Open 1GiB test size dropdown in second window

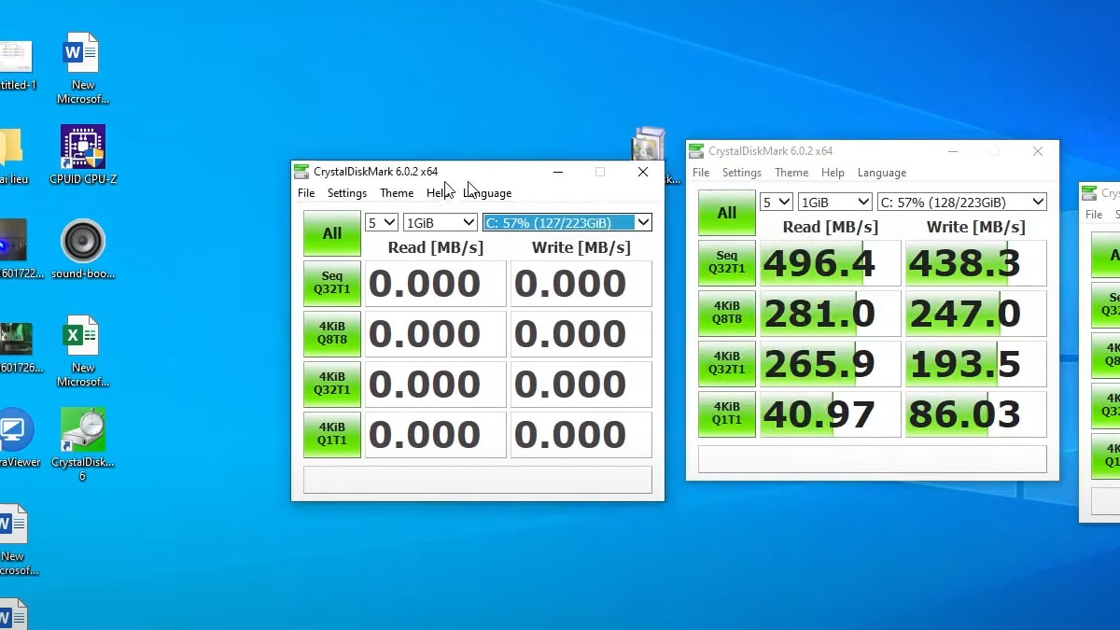[x=835, y=202]
